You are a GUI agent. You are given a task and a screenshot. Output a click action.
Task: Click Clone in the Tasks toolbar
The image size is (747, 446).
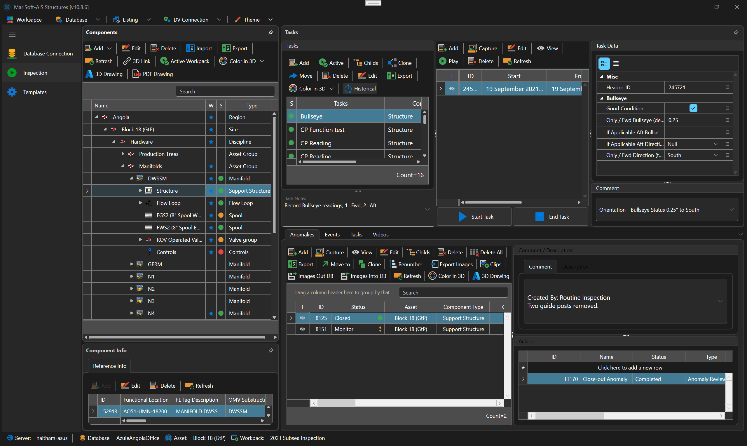coord(399,63)
